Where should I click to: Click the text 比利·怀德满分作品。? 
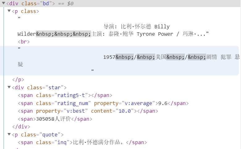point(98,142)
